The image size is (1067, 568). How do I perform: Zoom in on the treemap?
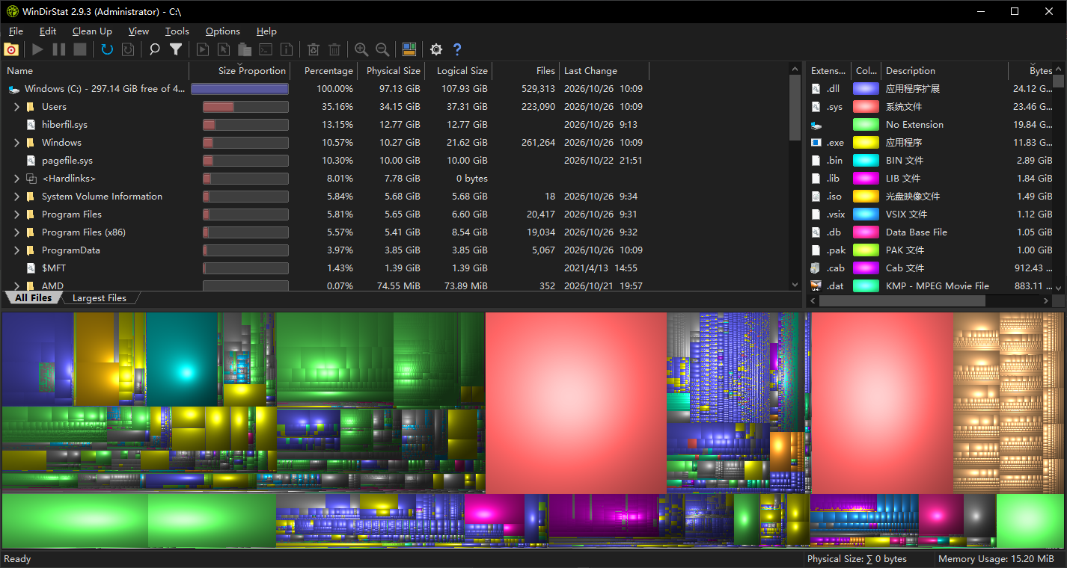(361, 49)
